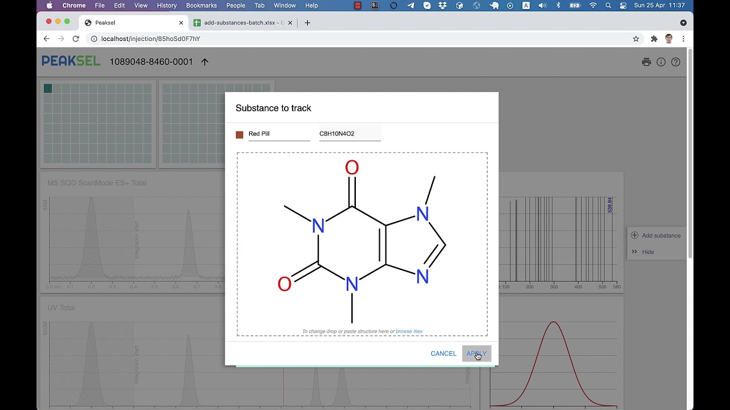Screen dimensions: 730x410
Task: Click the page scrollbar thumb
Action: 691,154
